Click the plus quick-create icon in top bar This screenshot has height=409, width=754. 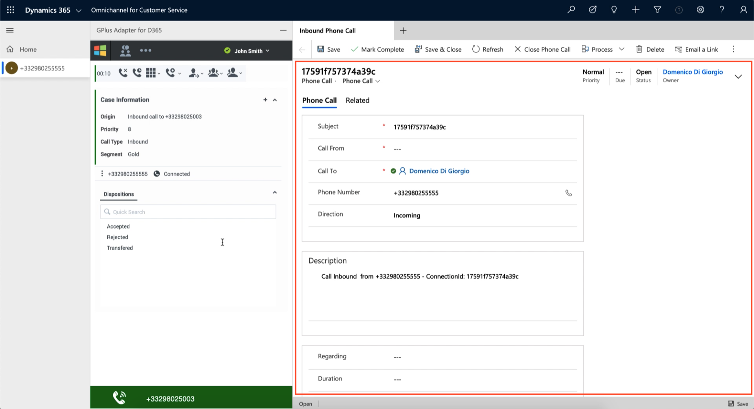tap(635, 9)
